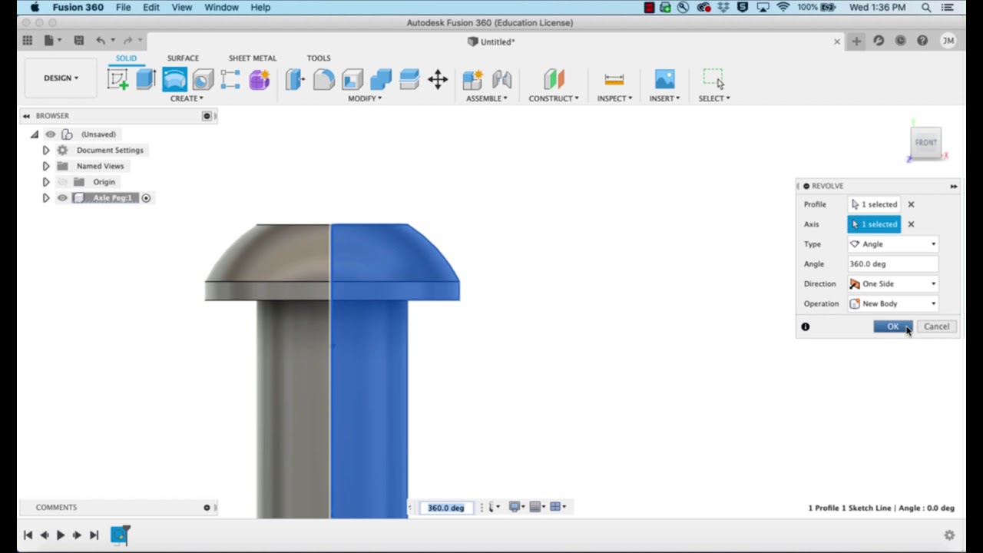The height and width of the screenshot is (553, 983).
Task: Clear the Profile selection
Action: [911, 204]
